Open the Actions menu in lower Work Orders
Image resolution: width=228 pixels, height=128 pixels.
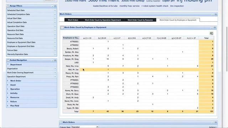[212, 127]
